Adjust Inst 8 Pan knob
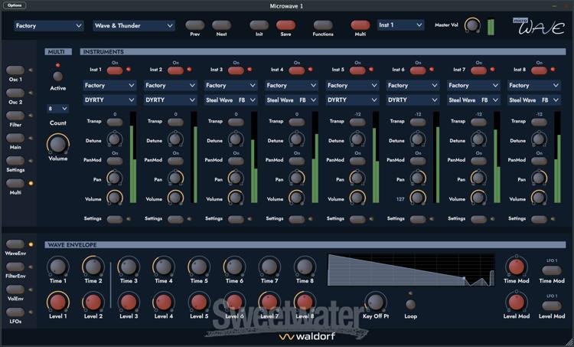 tap(540, 178)
